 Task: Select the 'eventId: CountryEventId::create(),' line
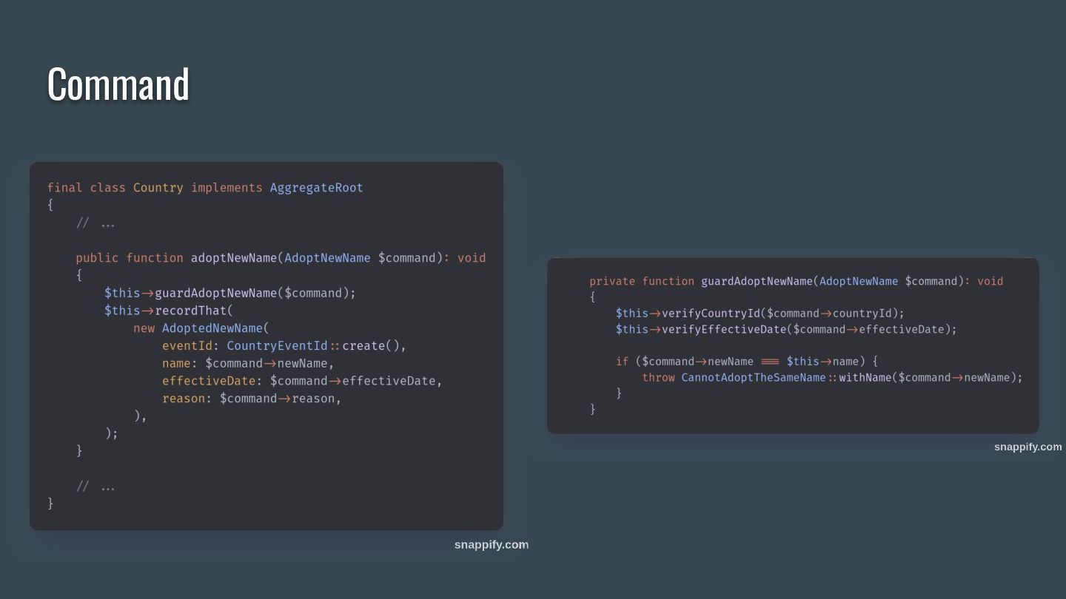pyautogui.click(x=284, y=345)
